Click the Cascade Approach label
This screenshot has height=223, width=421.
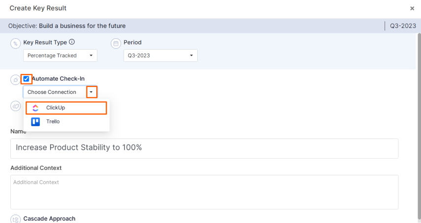pos(49,219)
